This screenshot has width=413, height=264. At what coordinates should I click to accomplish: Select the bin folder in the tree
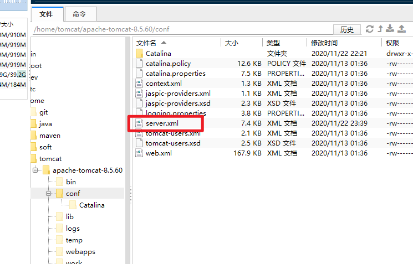click(x=71, y=182)
